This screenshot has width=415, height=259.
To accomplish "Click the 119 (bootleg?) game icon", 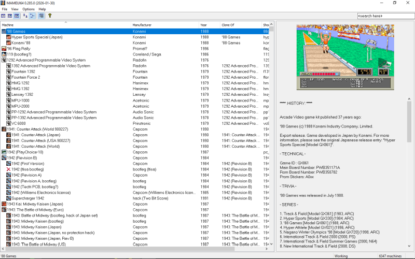I will [x=4, y=54].
